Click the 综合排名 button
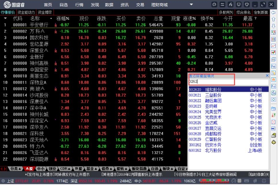This screenshot has height=185, width=278. pos(244,12)
